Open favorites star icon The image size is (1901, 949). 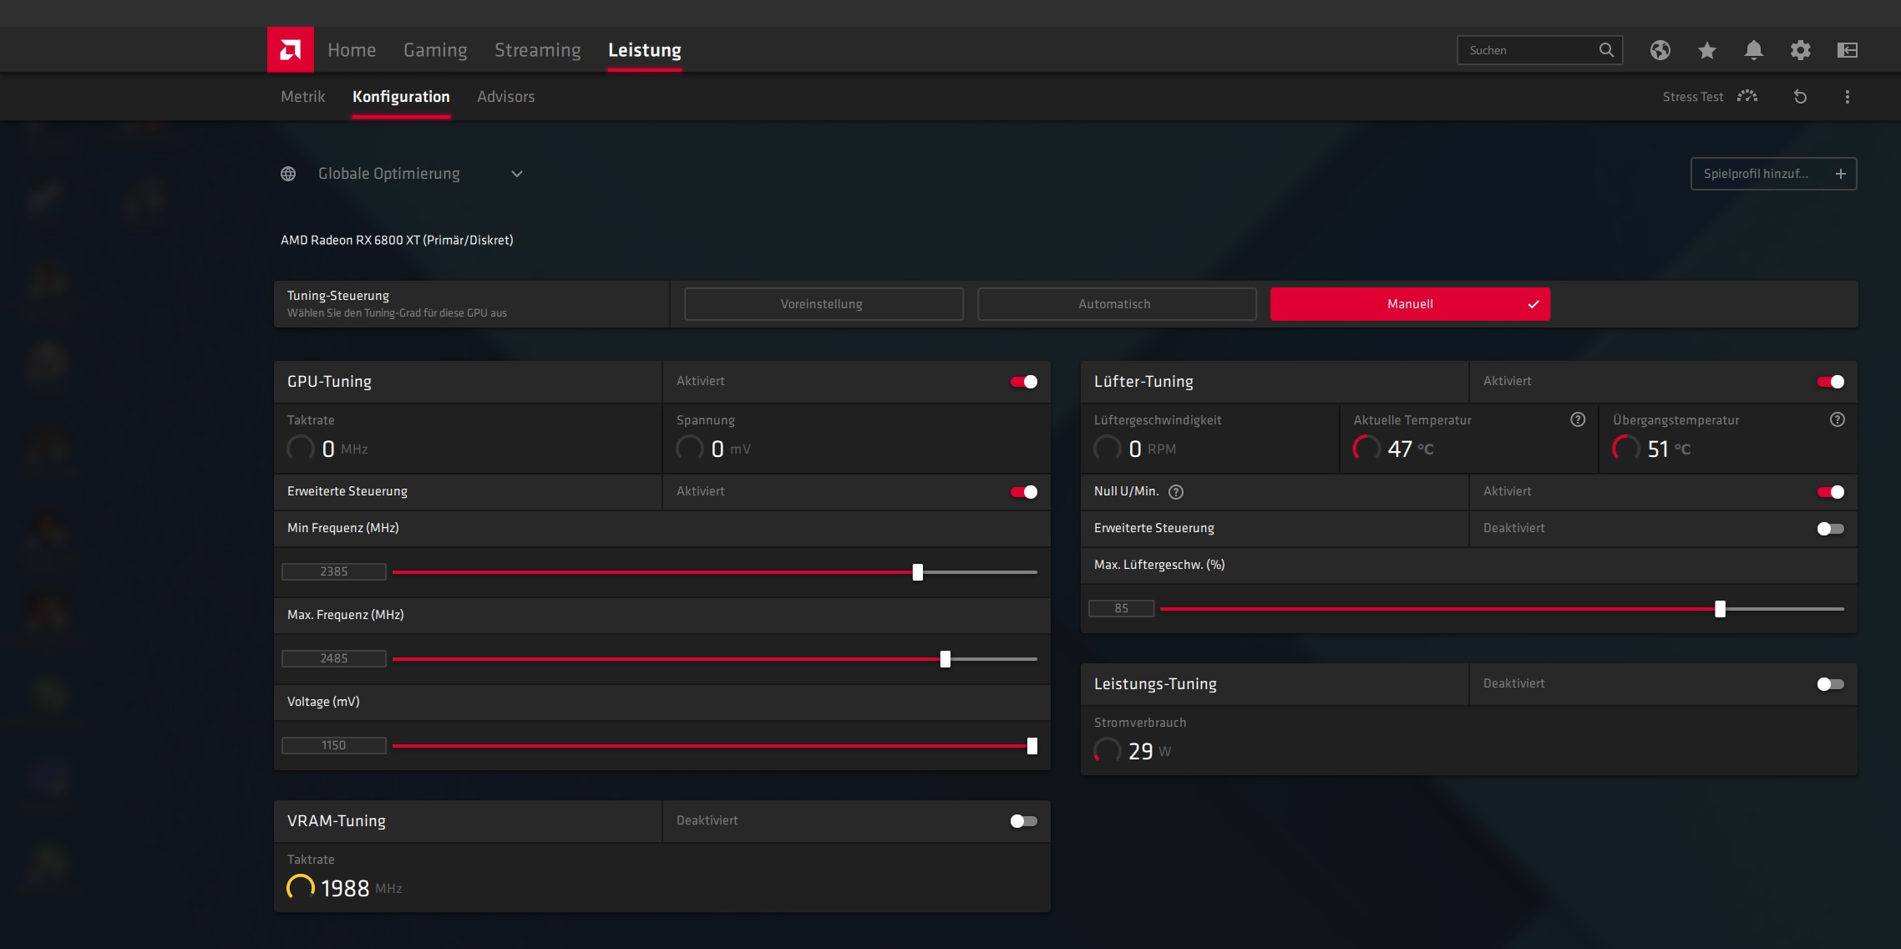1706,50
